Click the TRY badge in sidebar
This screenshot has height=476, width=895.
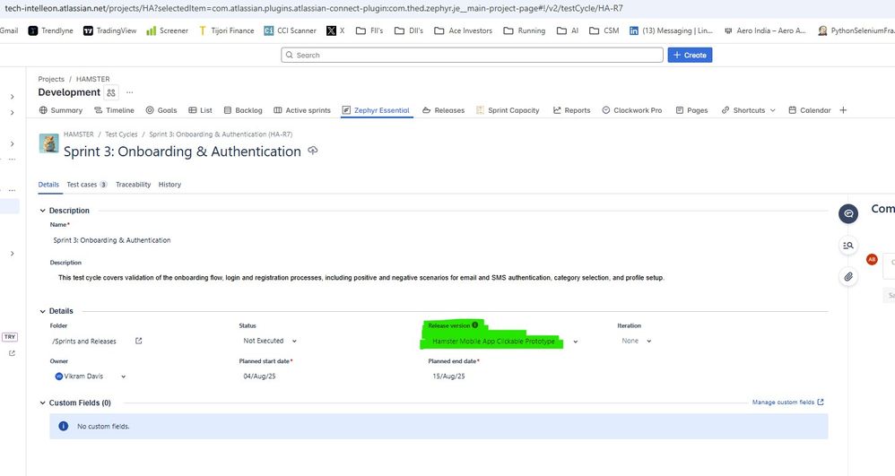click(x=10, y=337)
